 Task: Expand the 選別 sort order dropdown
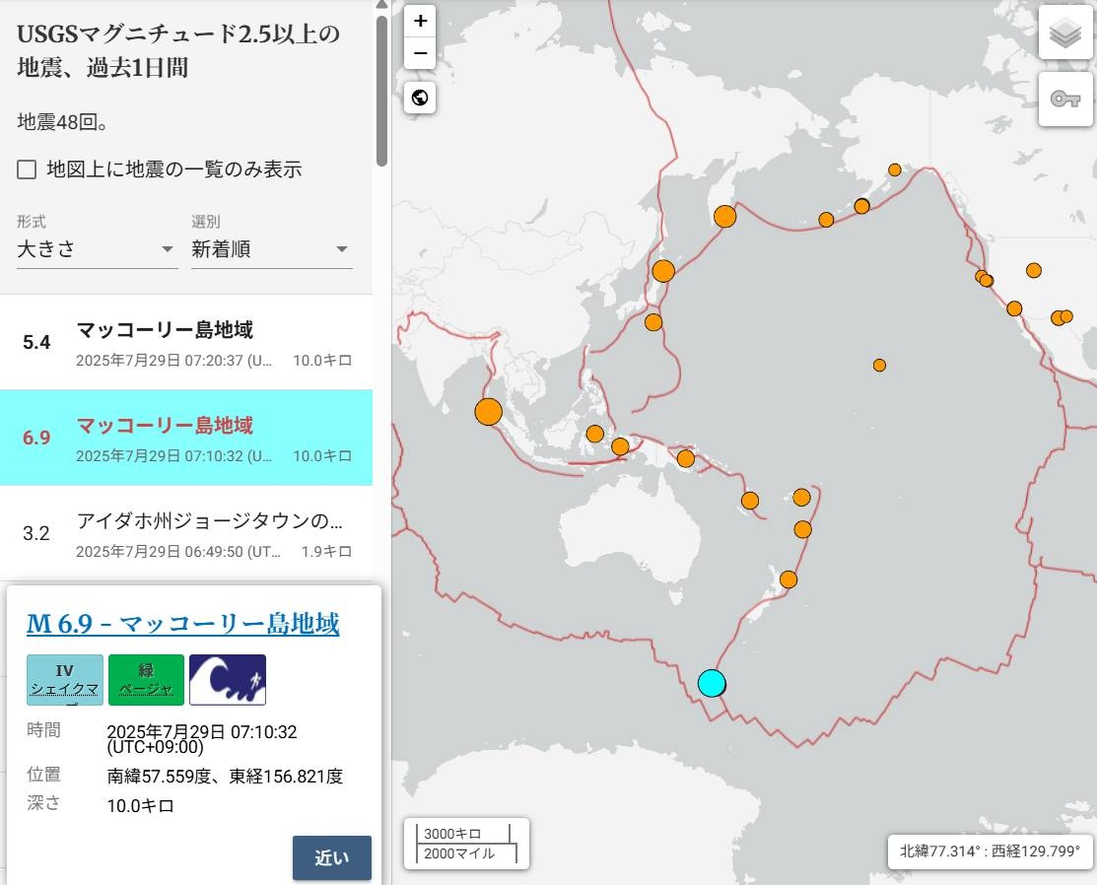pyautogui.click(x=271, y=249)
